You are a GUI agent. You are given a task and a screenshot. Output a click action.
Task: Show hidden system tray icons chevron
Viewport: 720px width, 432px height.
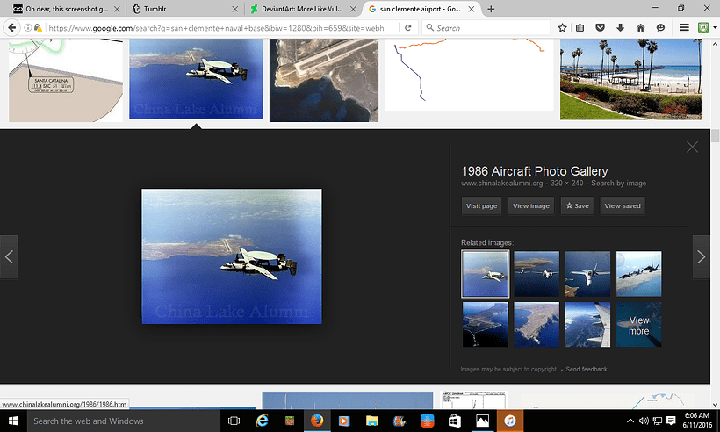[630, 421]
